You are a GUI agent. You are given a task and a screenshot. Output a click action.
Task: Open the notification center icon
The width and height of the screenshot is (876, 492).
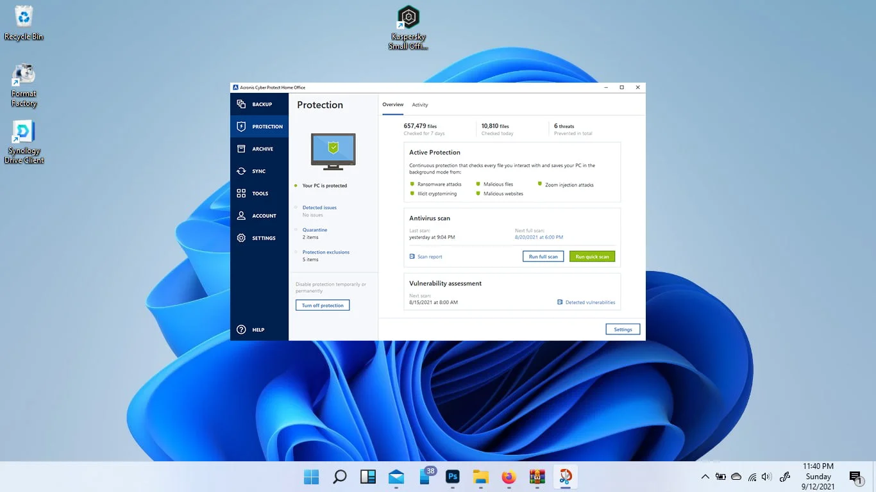pos(855,477)
